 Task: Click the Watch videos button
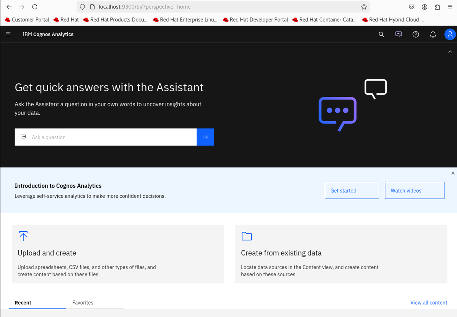coord(414,190)
